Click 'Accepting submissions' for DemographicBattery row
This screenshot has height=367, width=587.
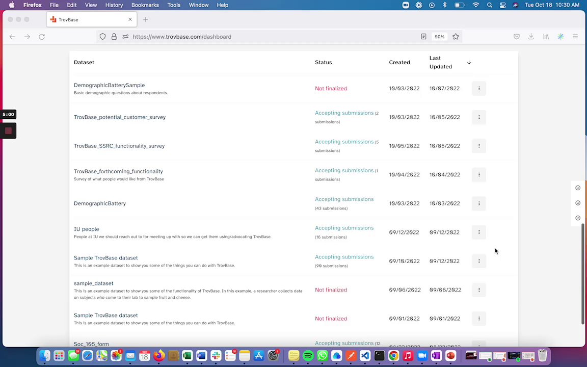tap(344, 199)
